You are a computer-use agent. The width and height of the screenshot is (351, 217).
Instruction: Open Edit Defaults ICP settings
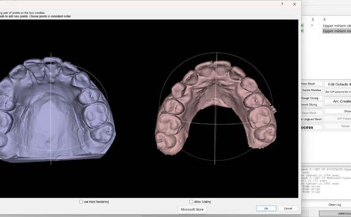point(338,84)
